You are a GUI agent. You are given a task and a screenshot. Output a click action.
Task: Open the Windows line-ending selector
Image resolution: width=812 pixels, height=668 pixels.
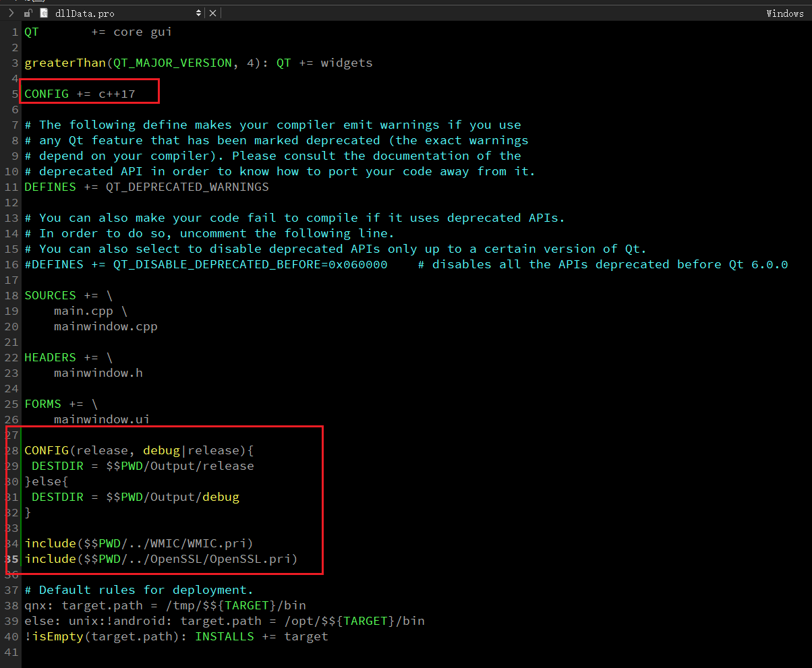point(784,13)
